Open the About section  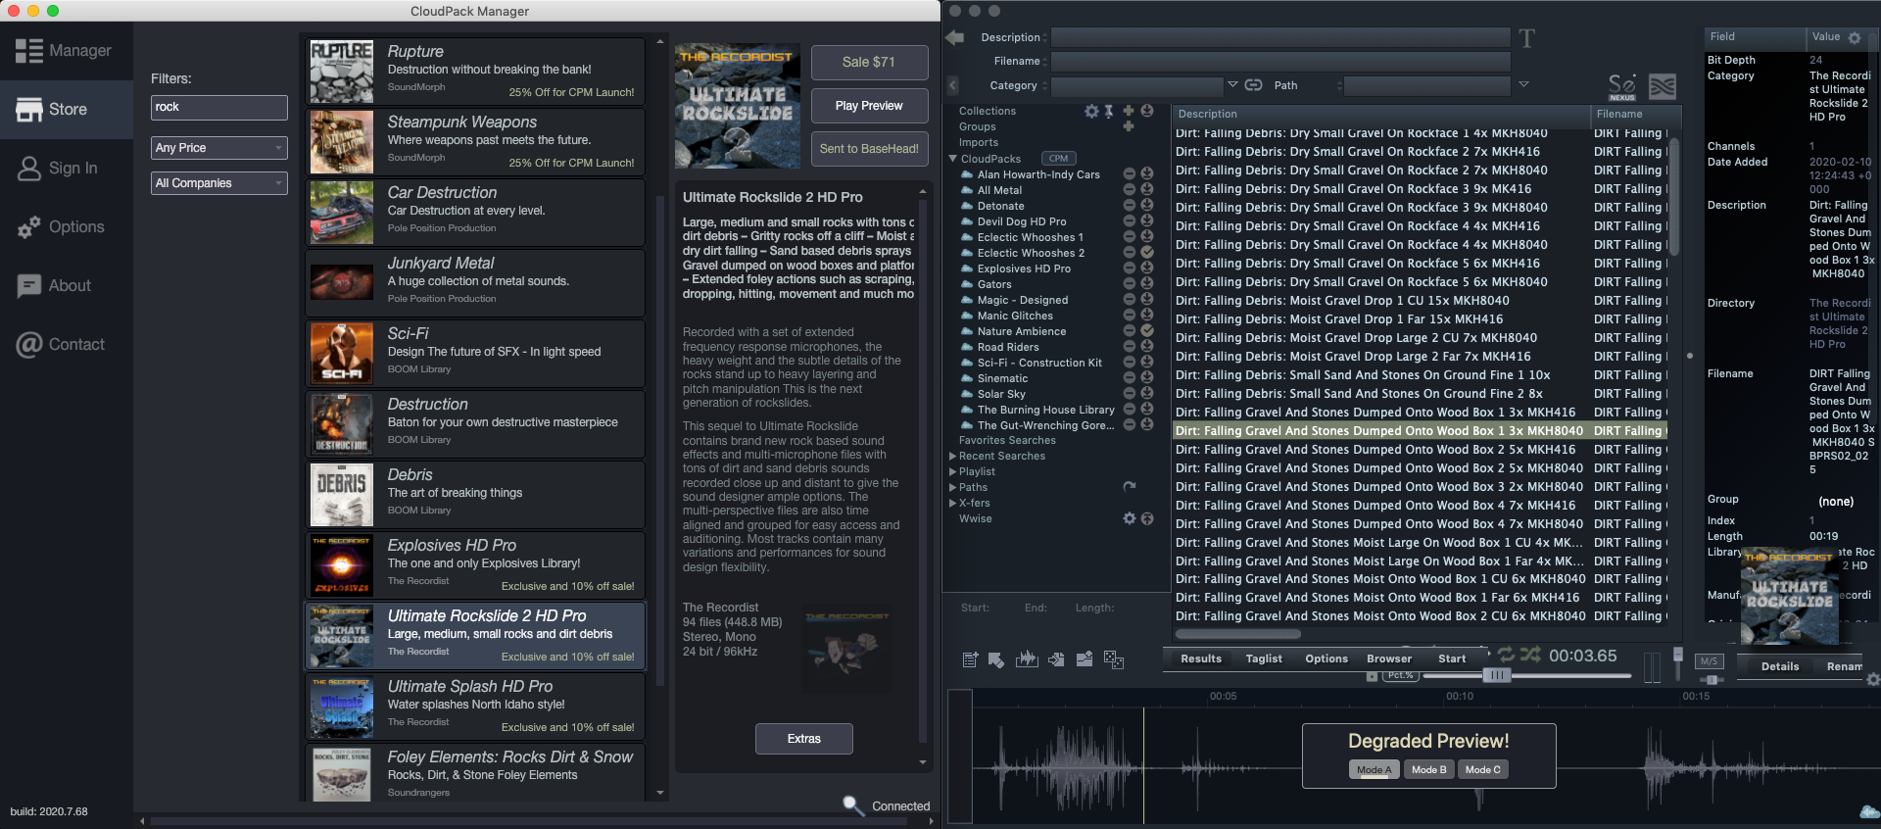coord(66,286)
